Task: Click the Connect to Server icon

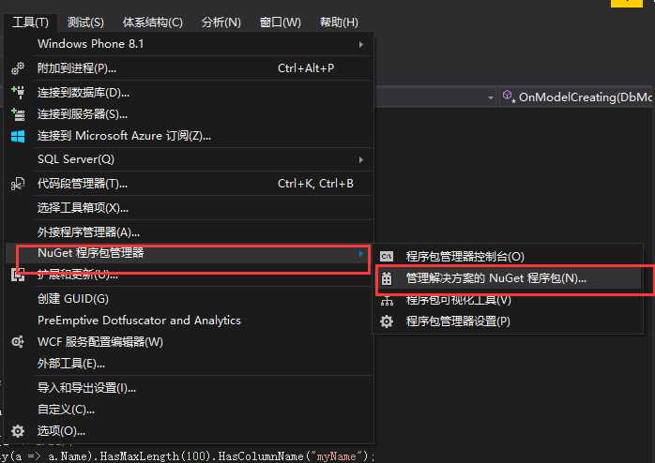Action: (18, 113)
